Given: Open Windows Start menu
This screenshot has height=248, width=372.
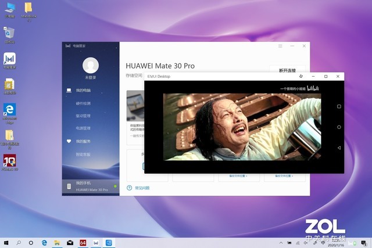Looking at the screenshot, I should (6, 242).
